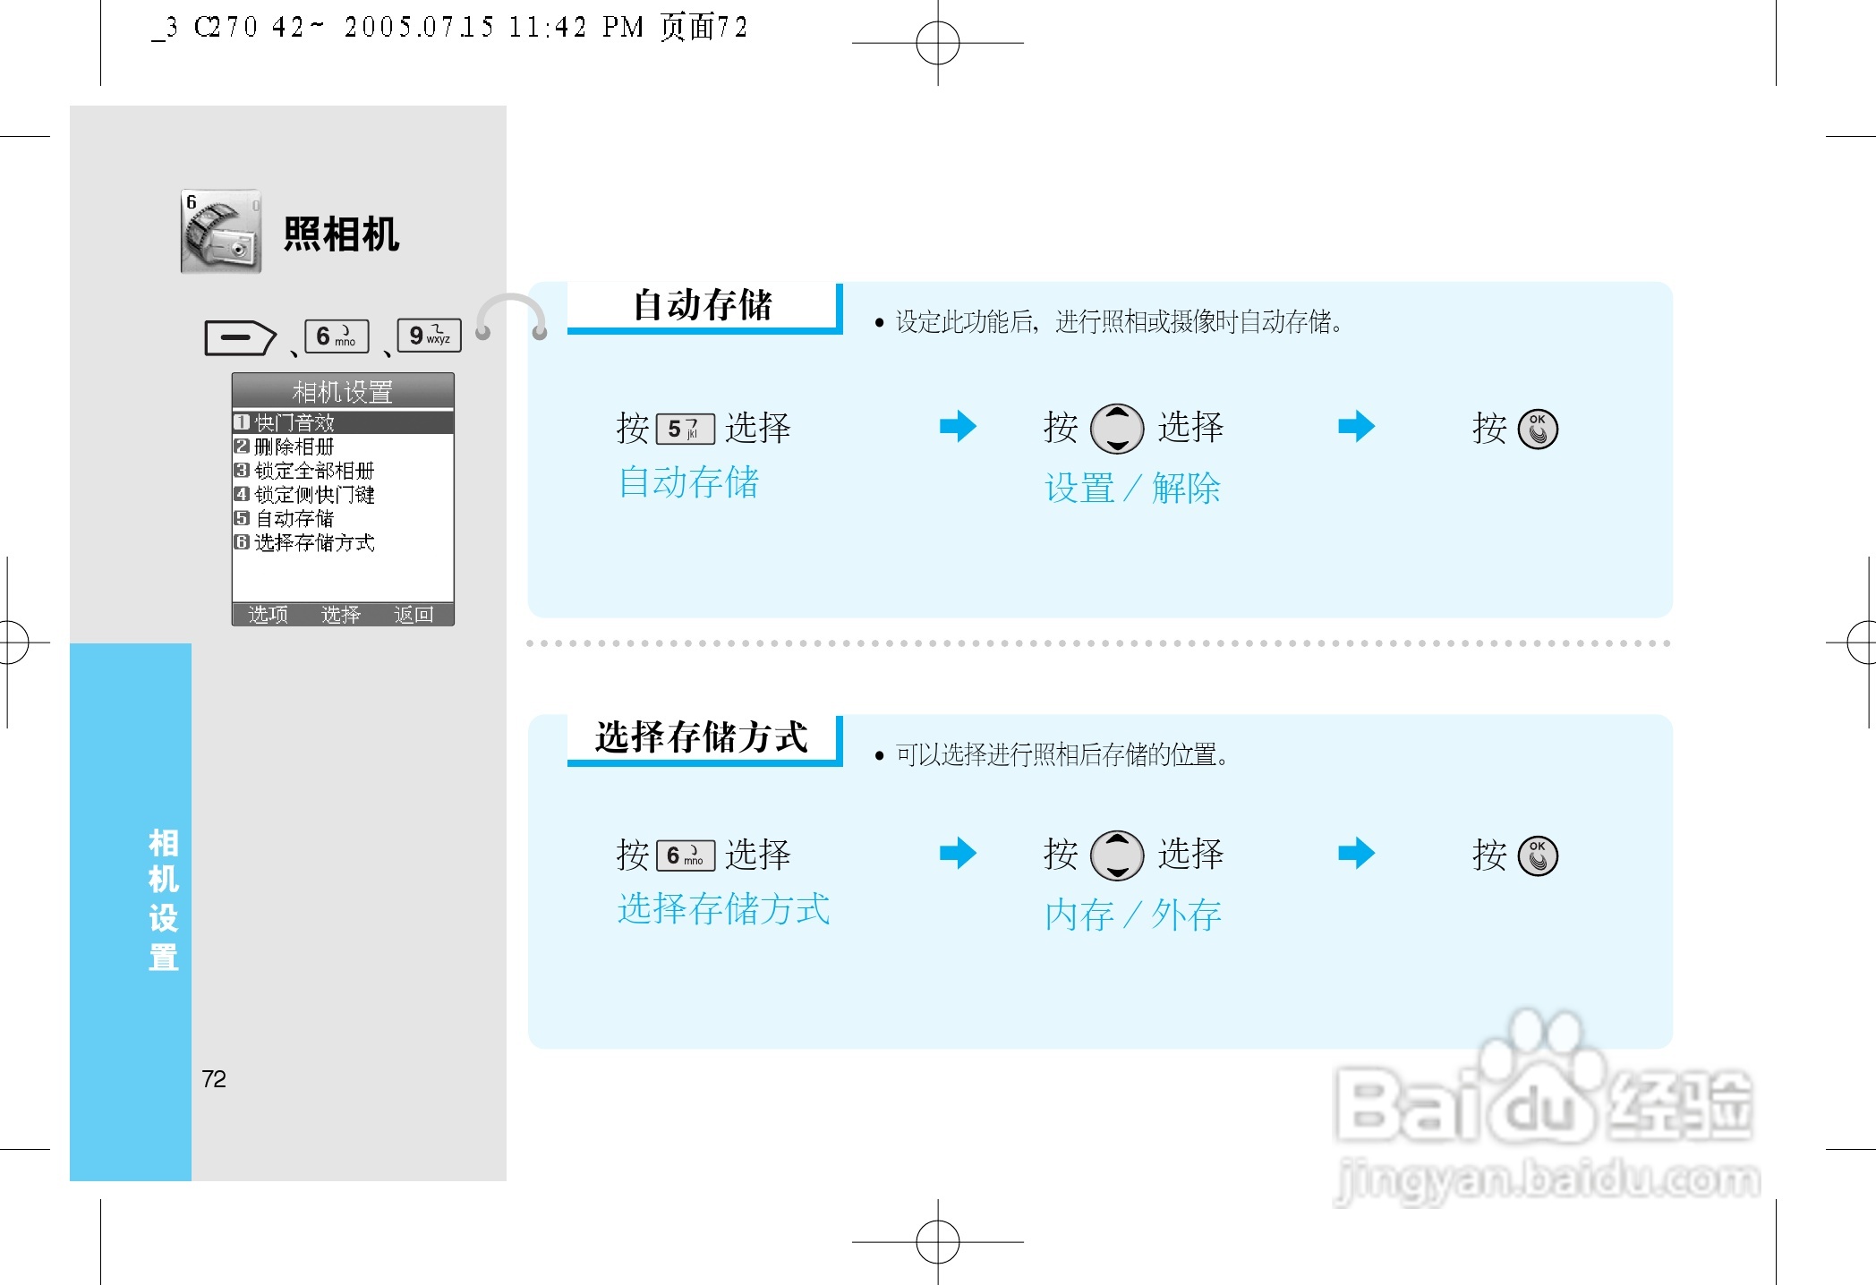Image resolution: width=1876 pixels, height=1285 pixels.
Task: Select menu item 4 锁定侧快门键
Action: (343, 495)
